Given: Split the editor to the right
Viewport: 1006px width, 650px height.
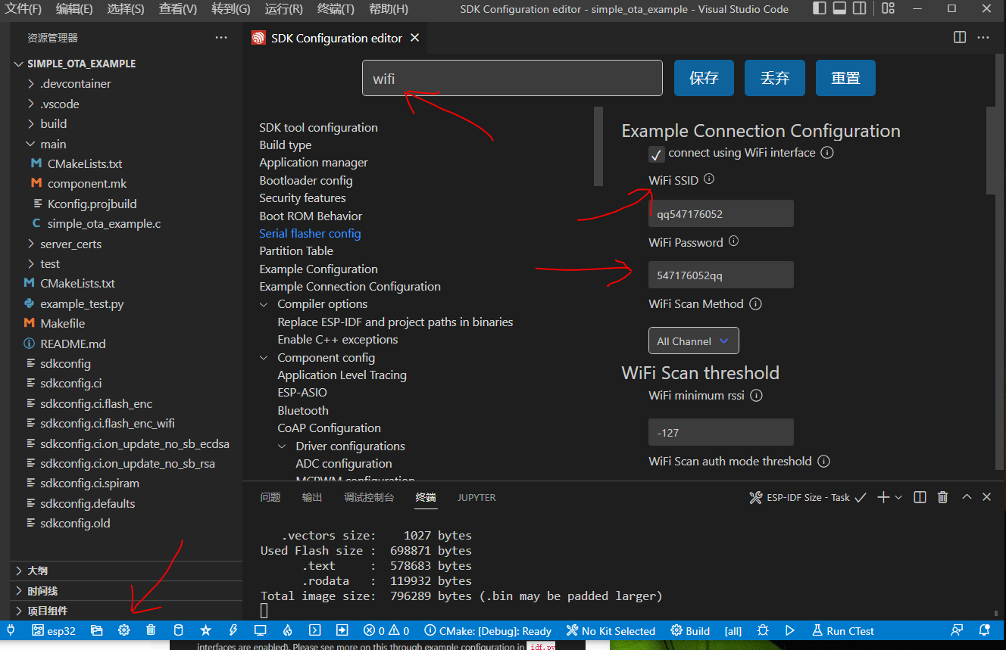Looking at the screenshot, I should [960, 37].
